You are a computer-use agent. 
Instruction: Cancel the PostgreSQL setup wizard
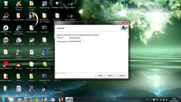tap(122, 75)
